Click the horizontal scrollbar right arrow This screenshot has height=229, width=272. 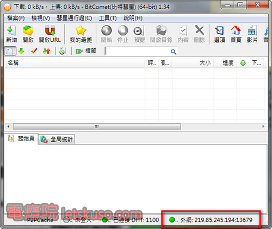point(263,126)
